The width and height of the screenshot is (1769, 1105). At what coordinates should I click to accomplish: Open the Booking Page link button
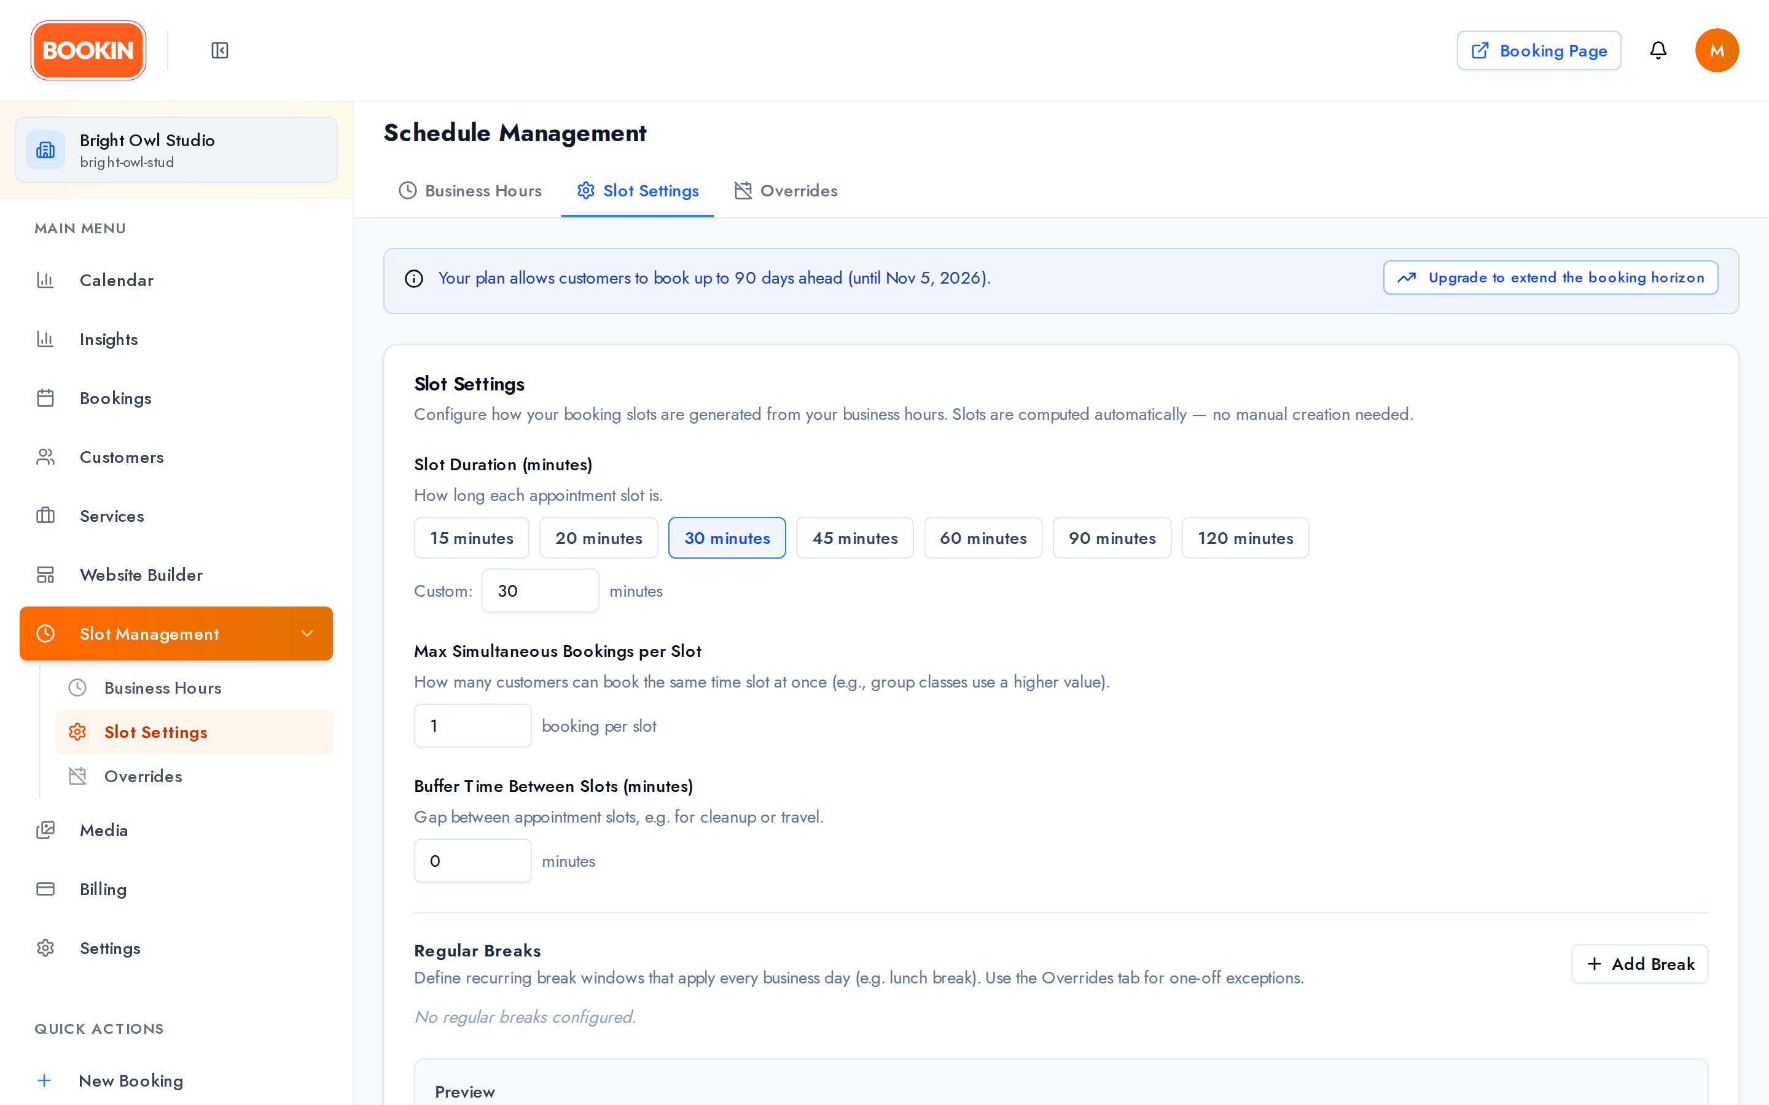(x=1539, y=50)
